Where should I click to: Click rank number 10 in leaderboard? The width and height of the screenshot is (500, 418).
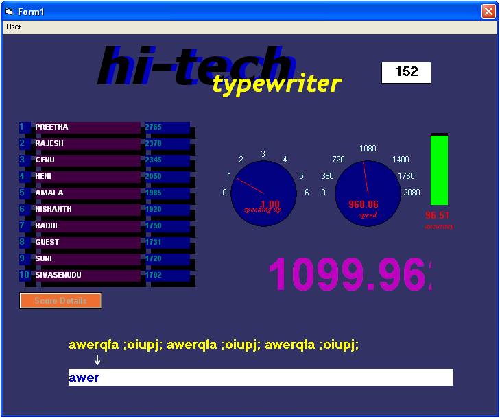tap(24, 275)
